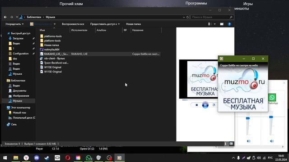Adjust WhatsApp volume slider in the mixer
Viewport: 289px width, 162px height.
271,117
